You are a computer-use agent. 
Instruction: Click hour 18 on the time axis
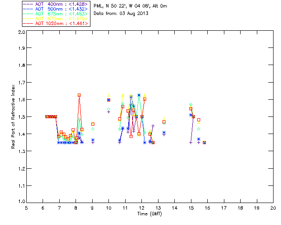point(241,208)
